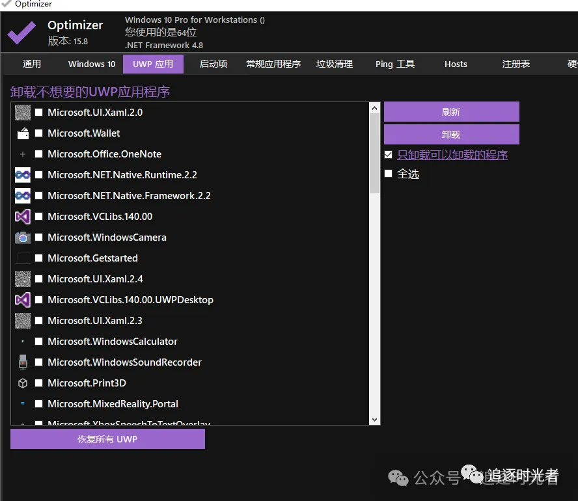Click the app list scroll up arrow
Screen dimensions: 578x501
click(x=374, y=108)
